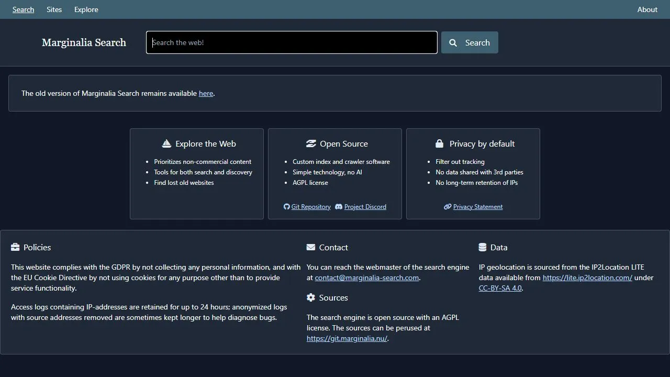Click the access logs retention paragraph

coord(149,312)
